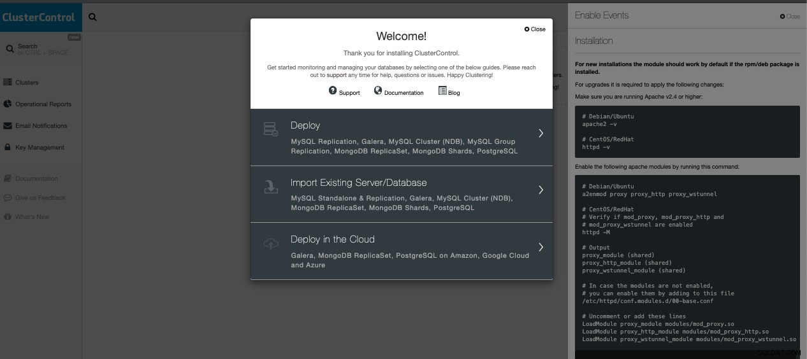Click the Enable Events panel title
Image resolution: width=807 pixels, height=359 pixels.
point(602,15)
